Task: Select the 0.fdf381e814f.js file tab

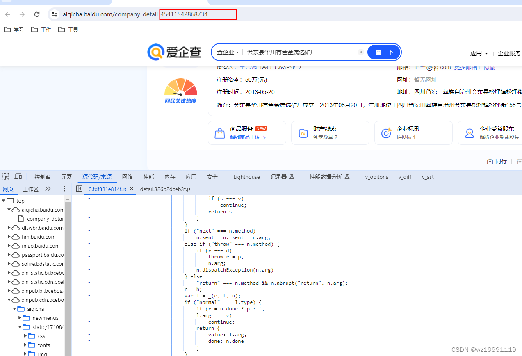Action: [x=107, y=189]
